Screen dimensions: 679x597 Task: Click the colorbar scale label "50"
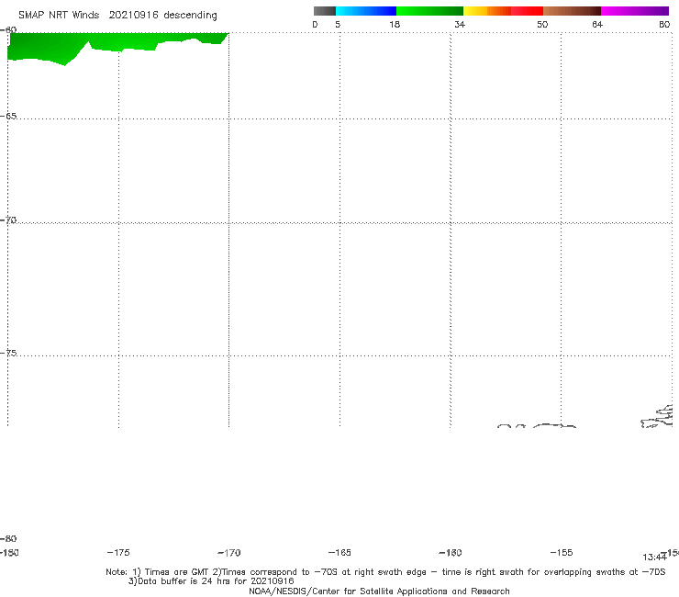542,25
